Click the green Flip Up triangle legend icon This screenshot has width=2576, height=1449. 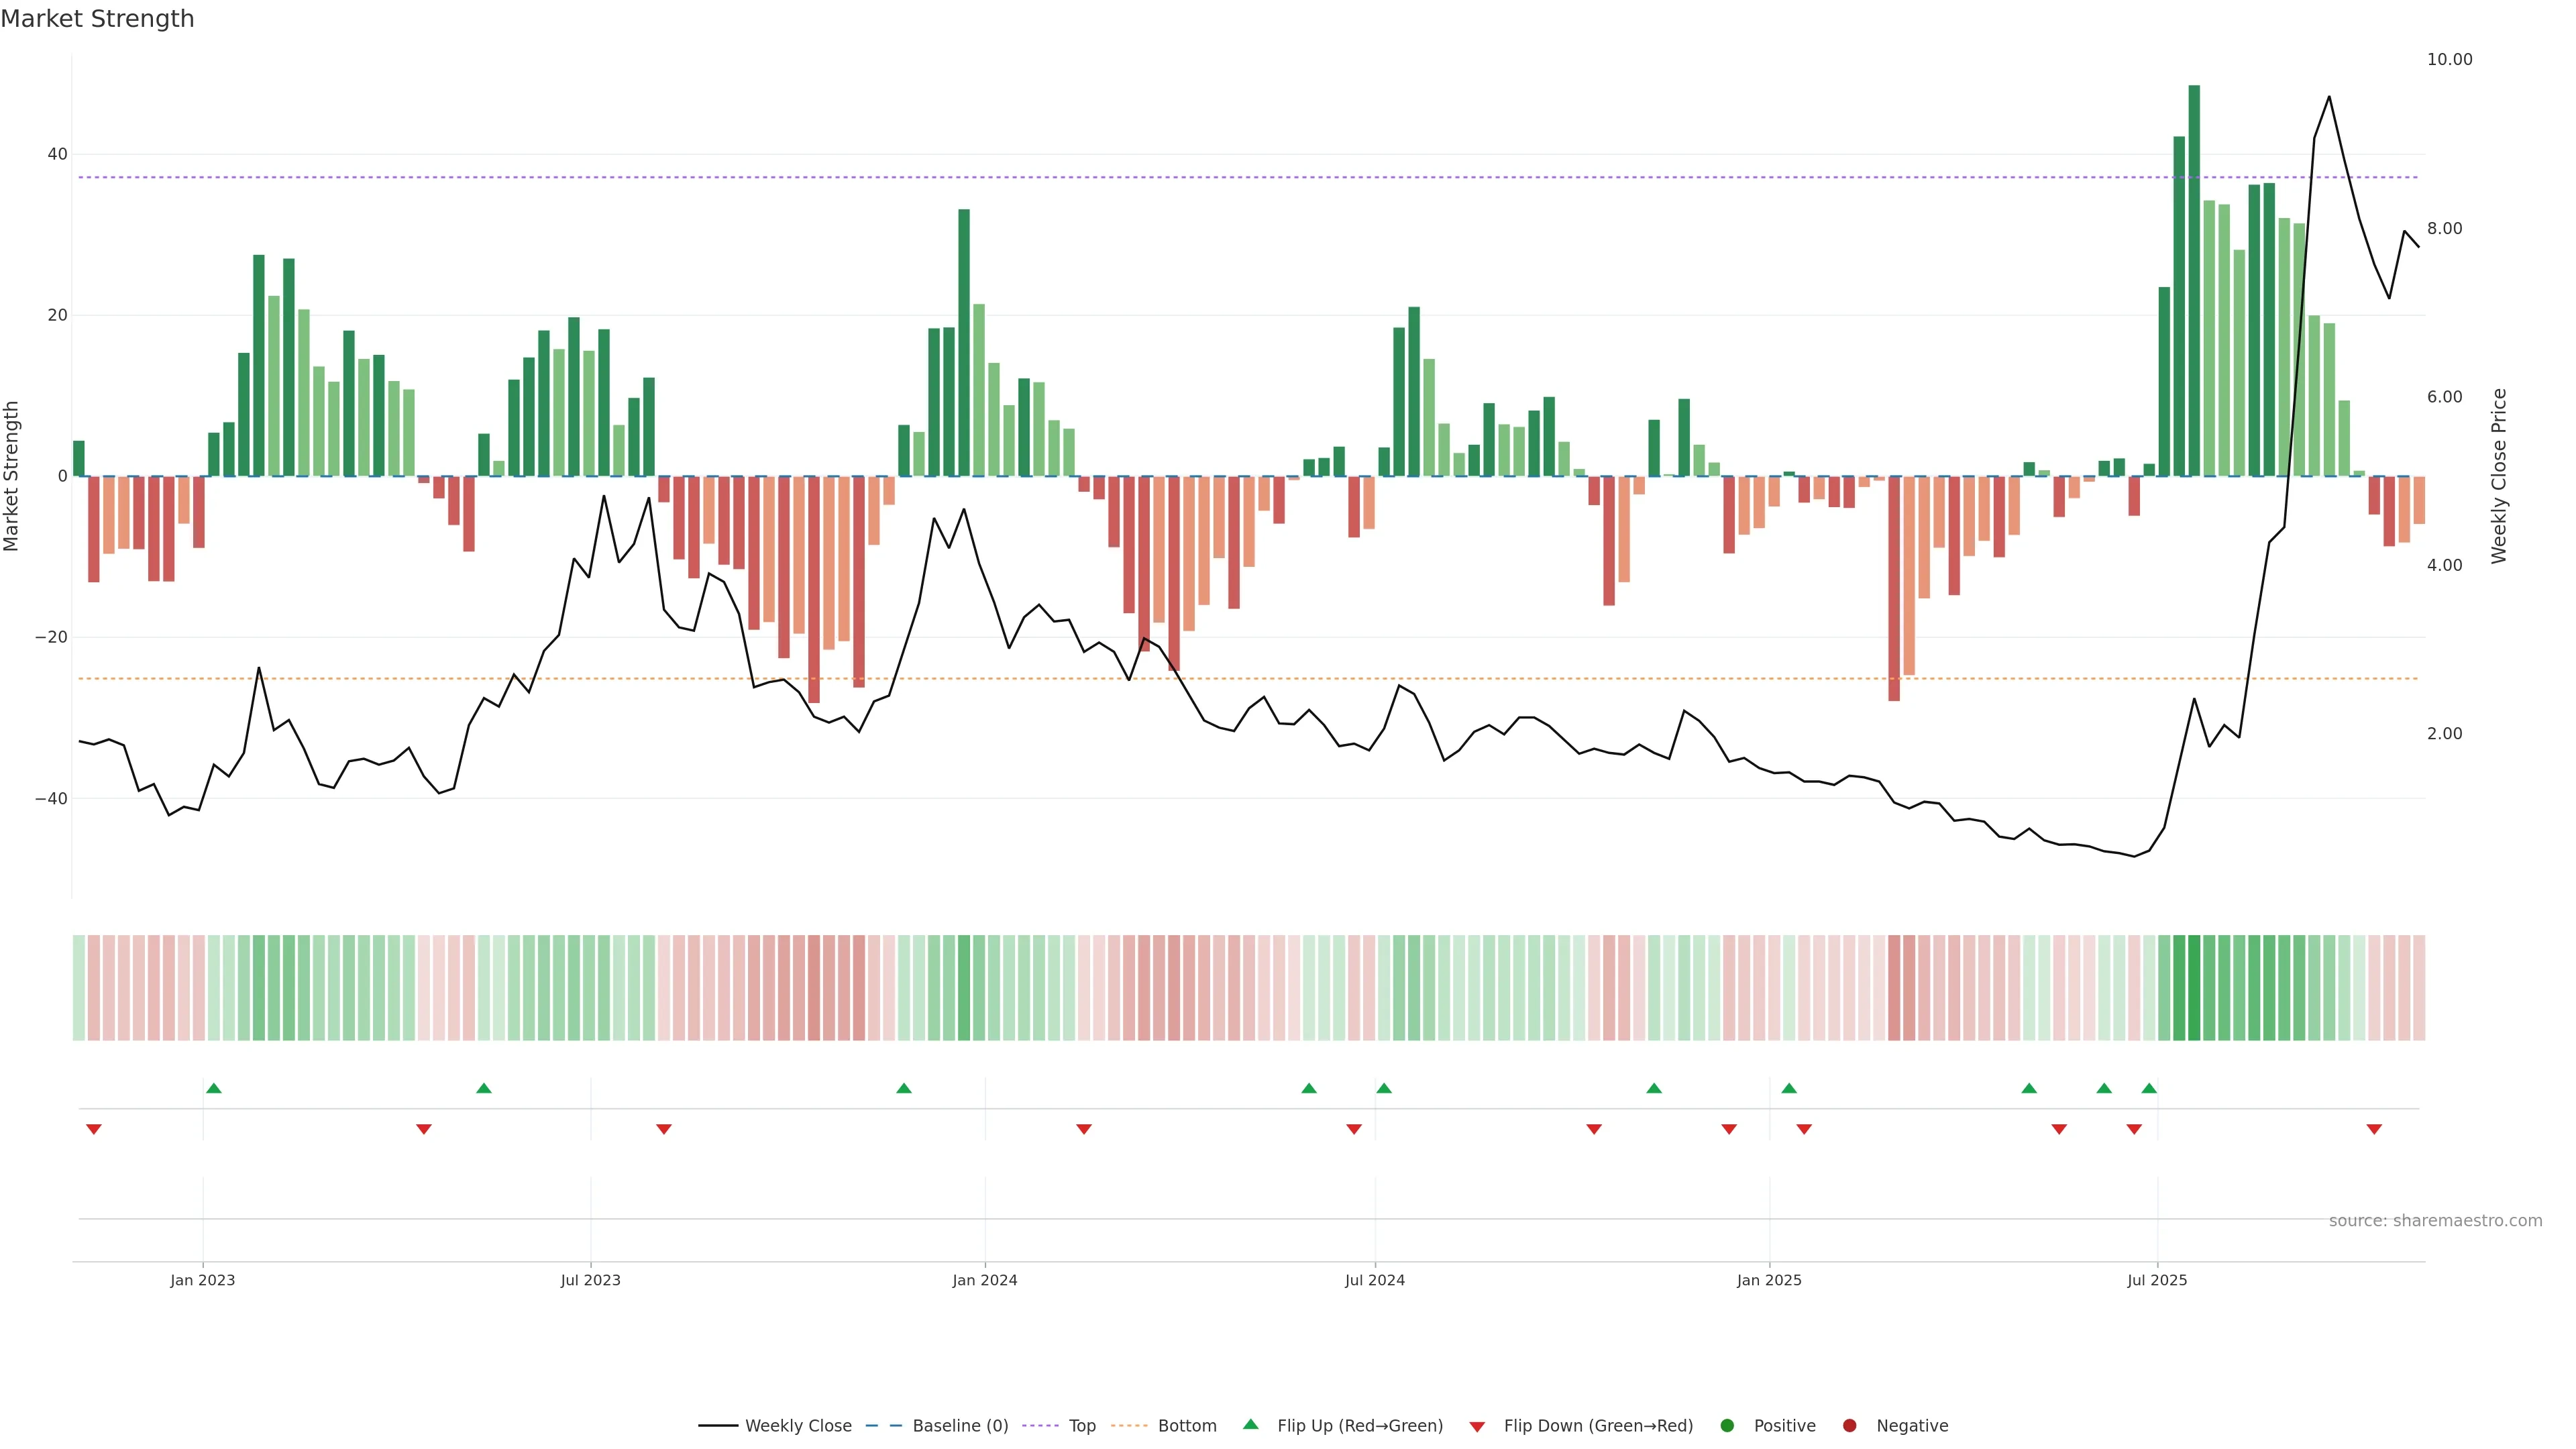tap(1250, 1424)
